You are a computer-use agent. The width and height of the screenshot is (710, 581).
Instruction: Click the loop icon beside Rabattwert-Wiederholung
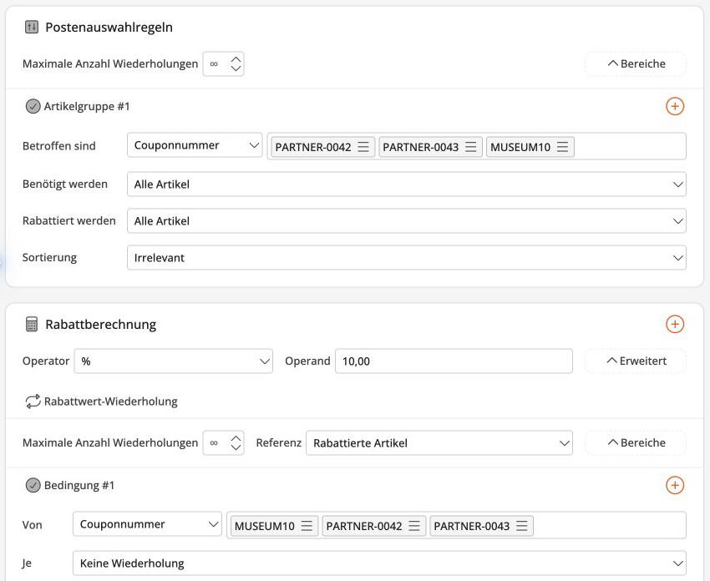[x=33, y=402]
